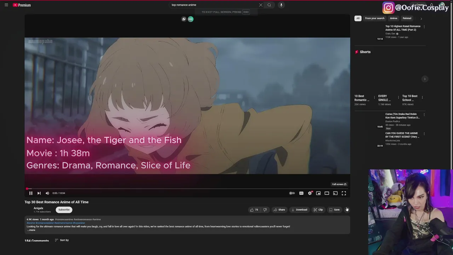Open the blue #topanime hashtag
The height and width of the screenshot is (255, 453).
(x=79, y=223)
